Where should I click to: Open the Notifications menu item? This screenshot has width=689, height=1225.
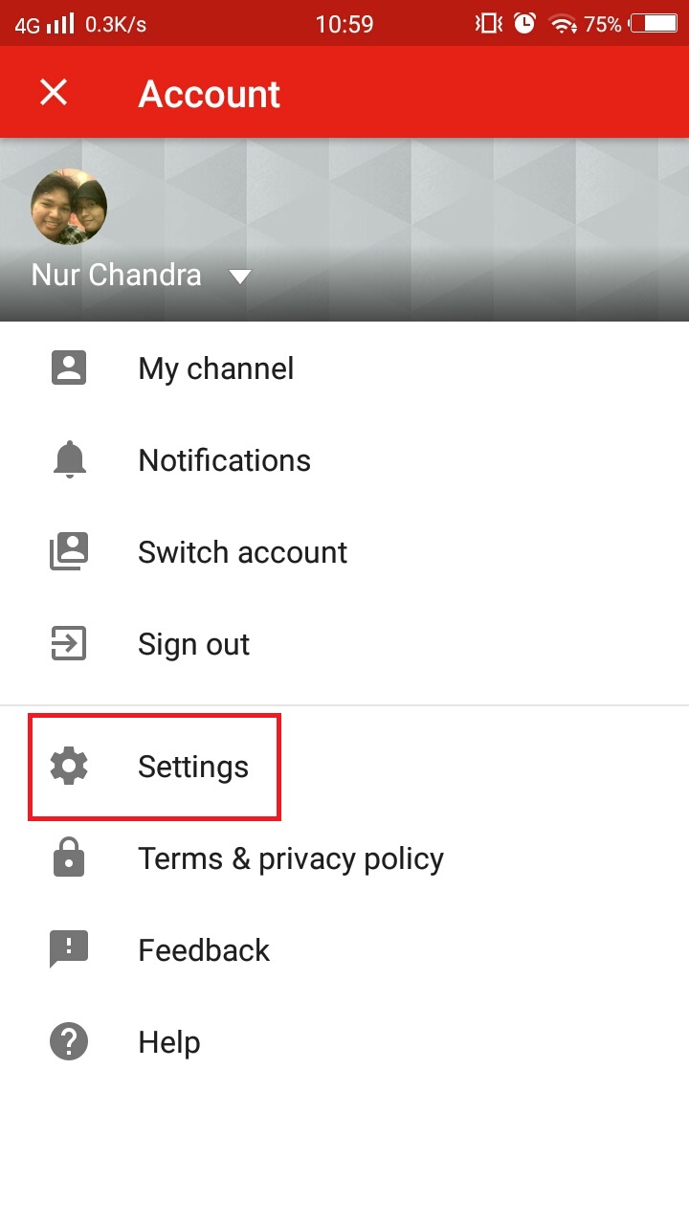click(225, 460)
